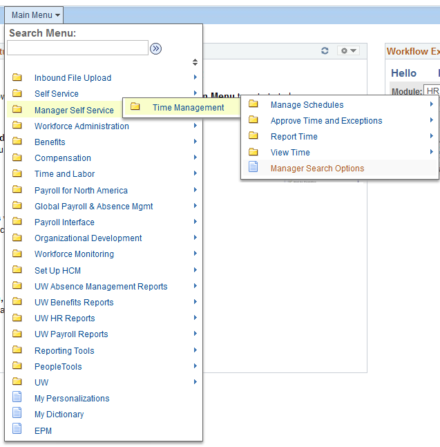This screenshot has width=440, height=447.
Task: Click the Report Time folder icon
Action: click(254, 135)
